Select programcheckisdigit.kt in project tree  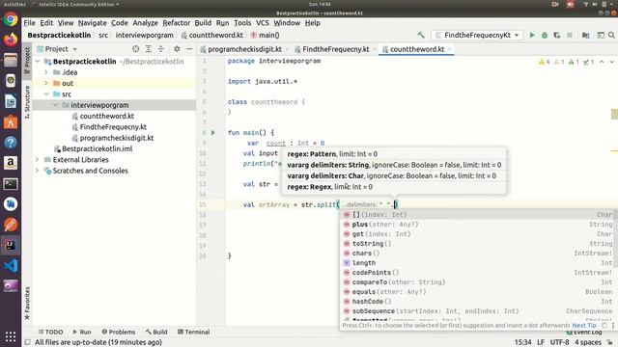(117, 138)
